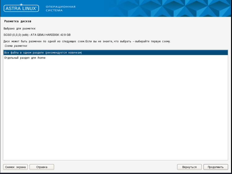Choose "Отдельный раздел для /home" option
Viewport: 232px width, 174px height.
point(25,58)
